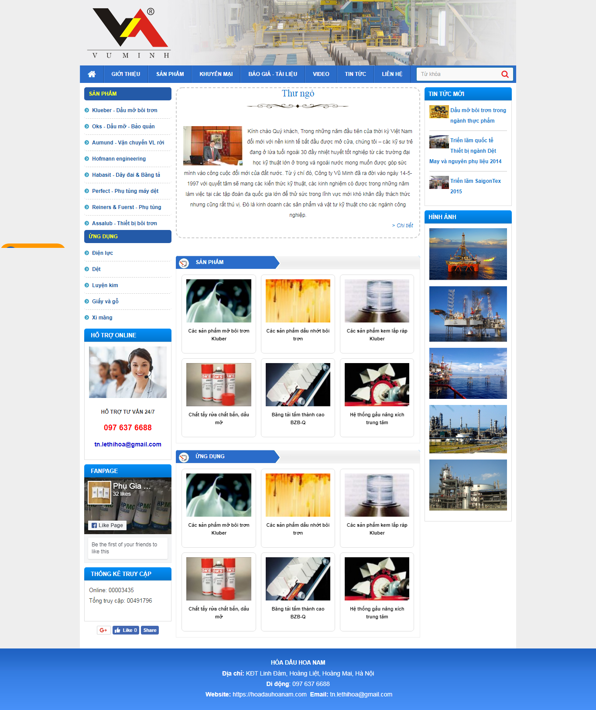Click the director photo in Thư ngỏ
Screen dimensions: 596x710
coord(212,146)
